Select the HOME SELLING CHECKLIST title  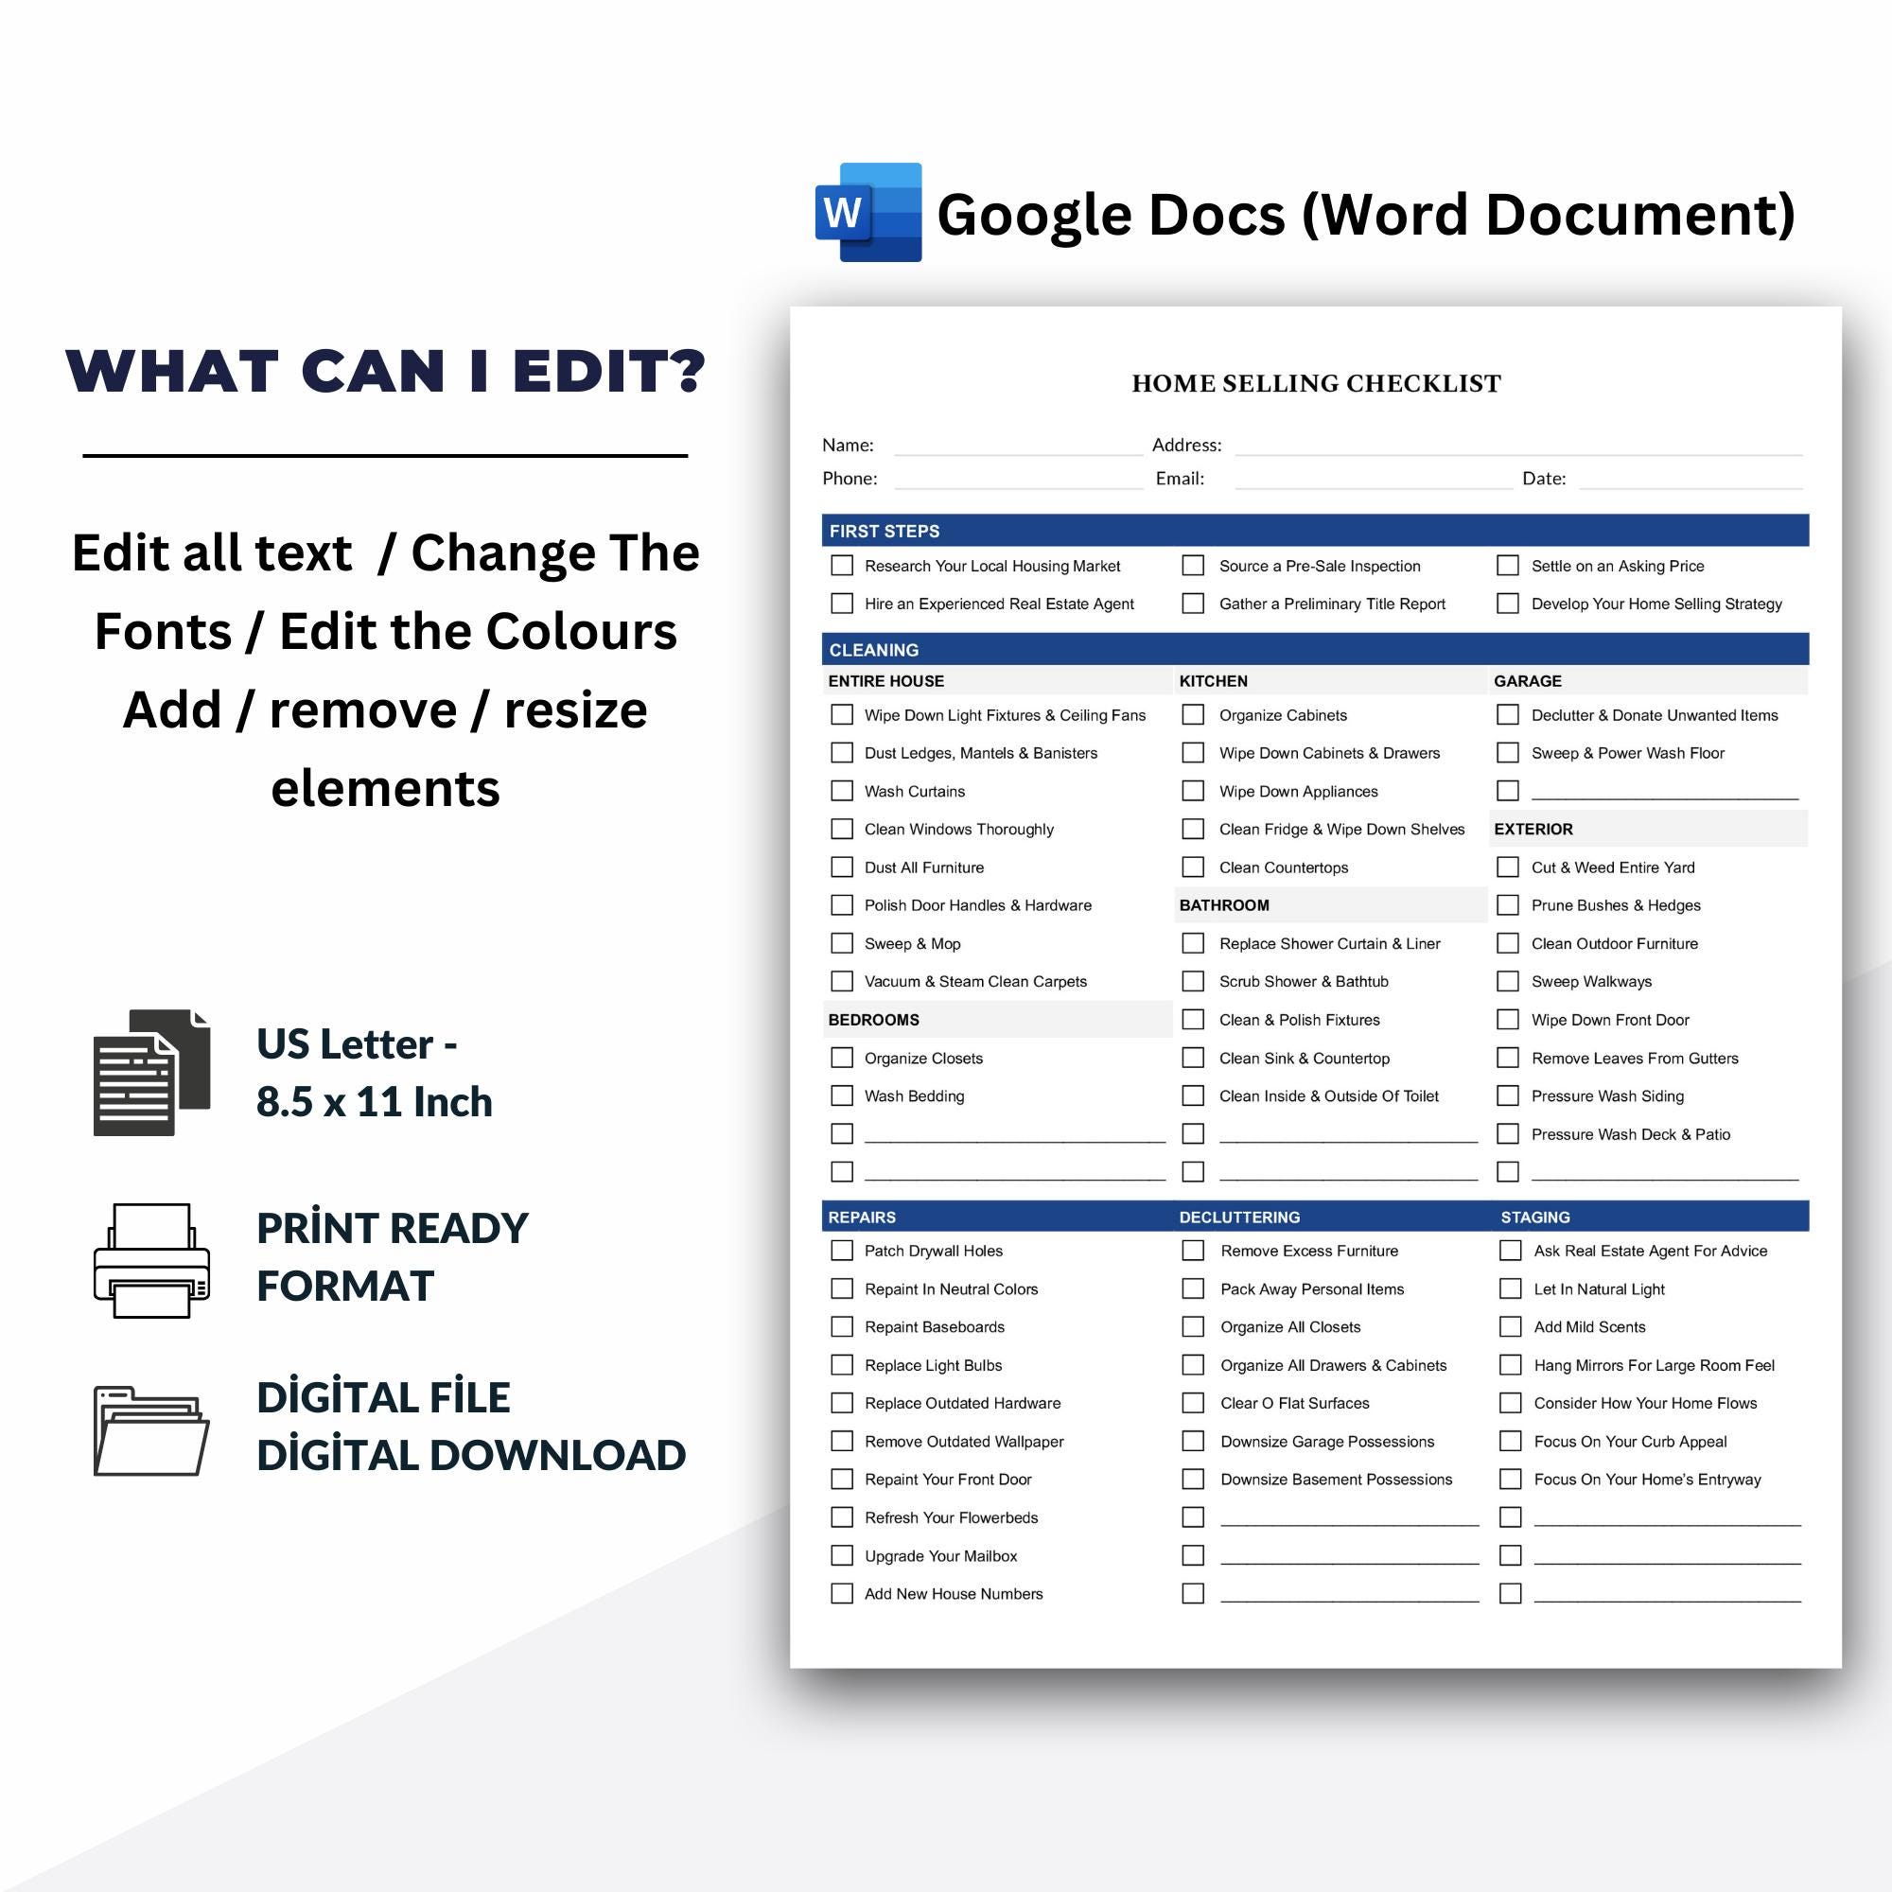pos(1316,383)
